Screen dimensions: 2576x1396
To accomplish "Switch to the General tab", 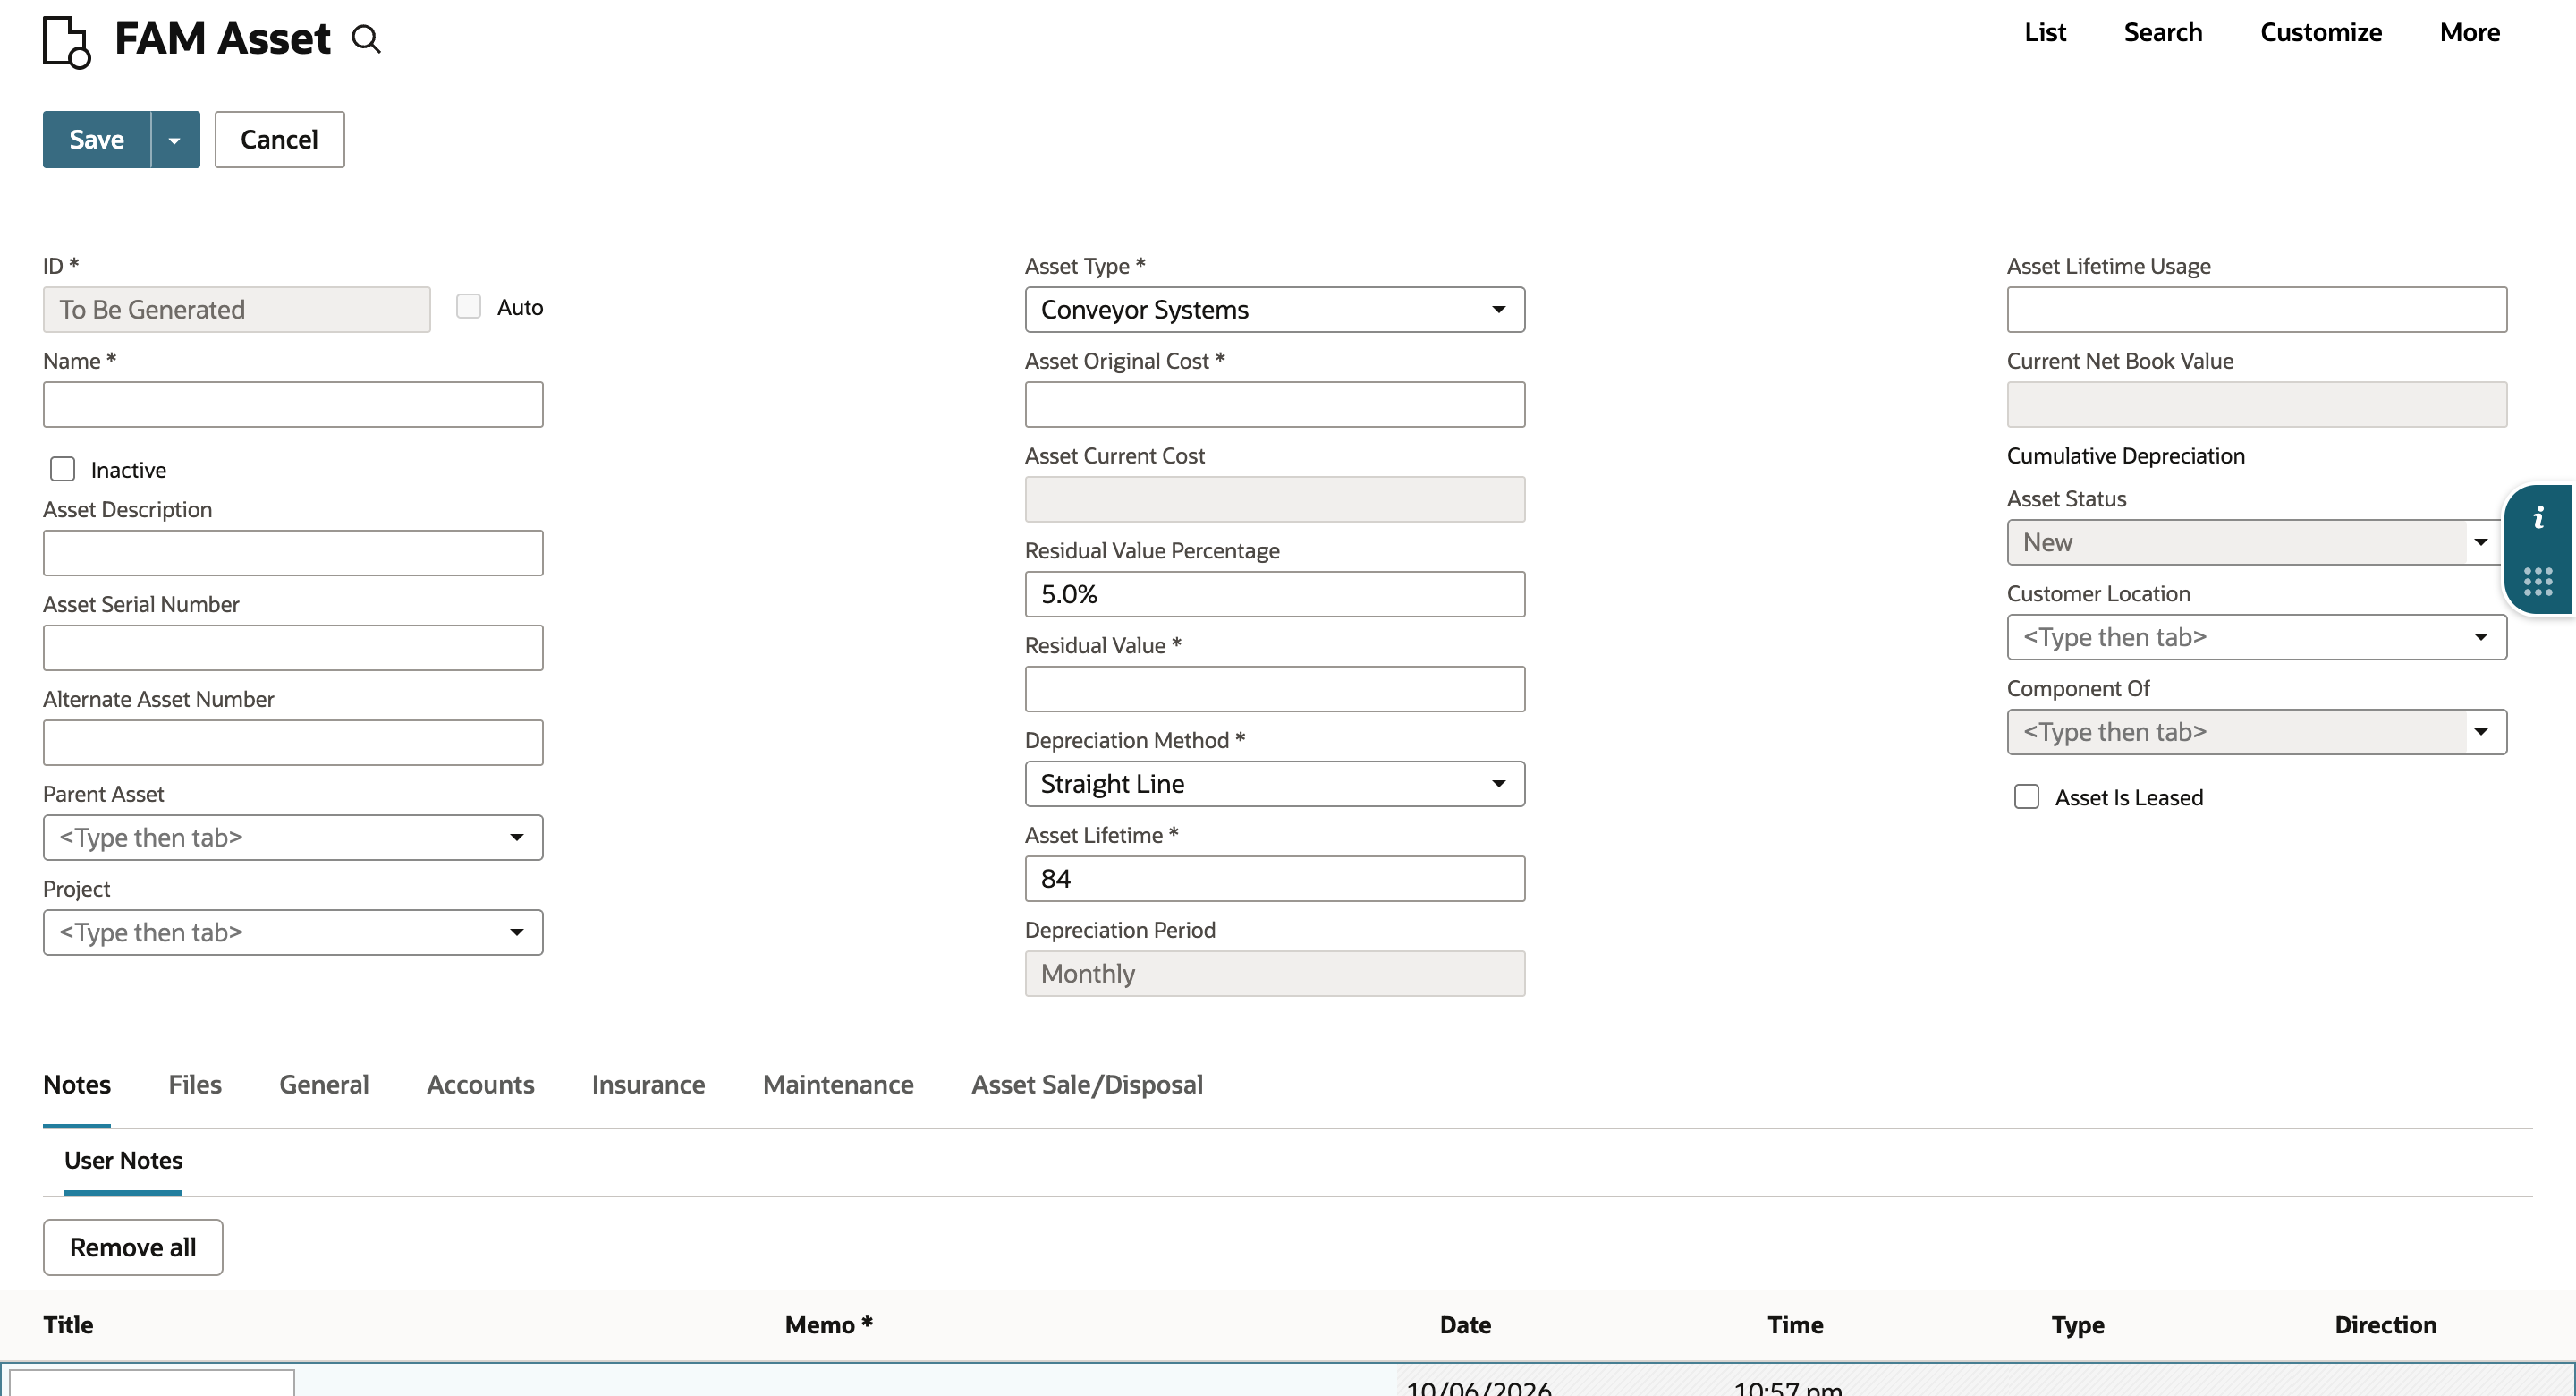I will (324, 1085).
